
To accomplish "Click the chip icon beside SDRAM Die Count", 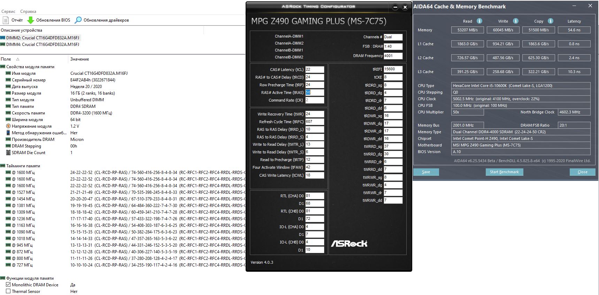I will (8, 153).
